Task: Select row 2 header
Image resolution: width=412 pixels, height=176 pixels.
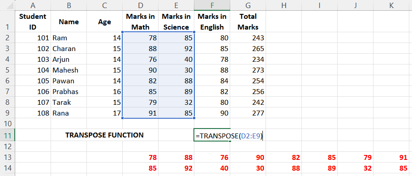Action: (7, 38)
